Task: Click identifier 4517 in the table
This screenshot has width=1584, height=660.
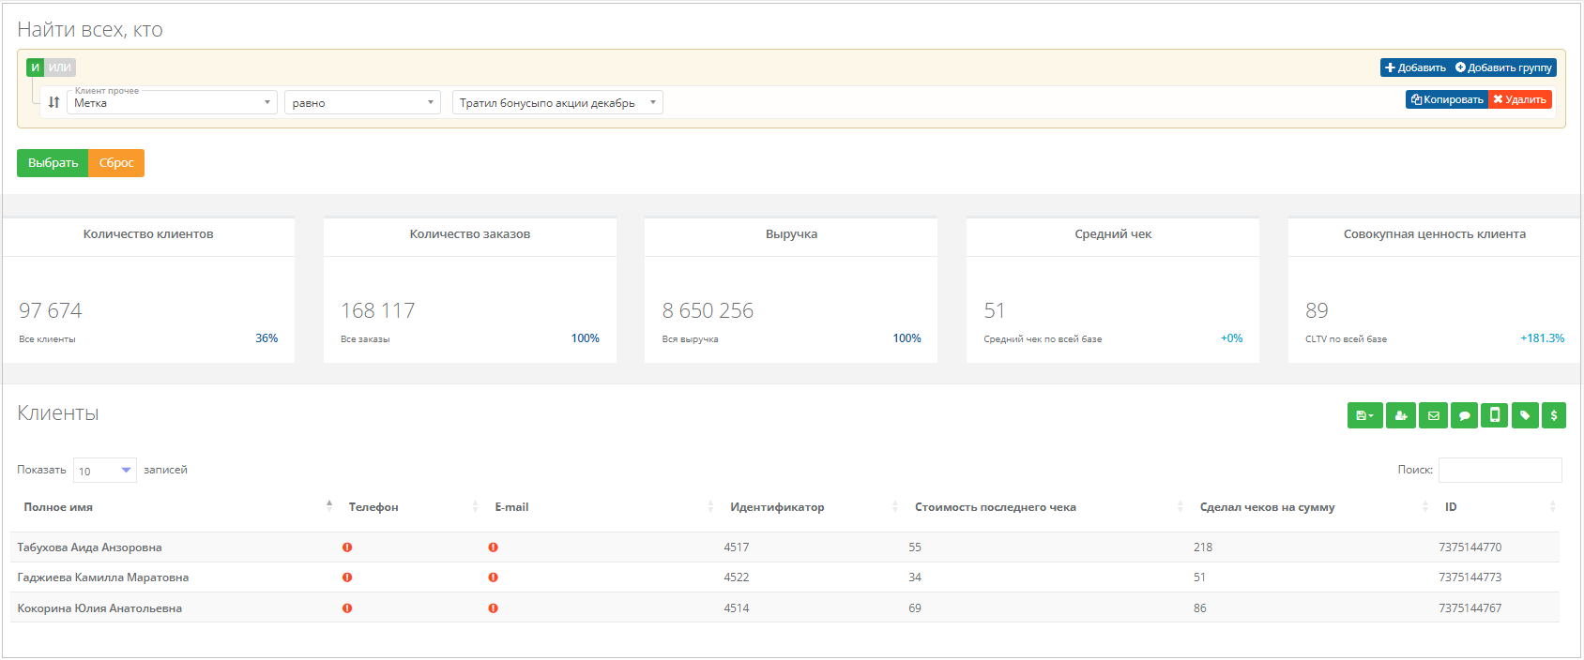Action: [x=737, y=547]
